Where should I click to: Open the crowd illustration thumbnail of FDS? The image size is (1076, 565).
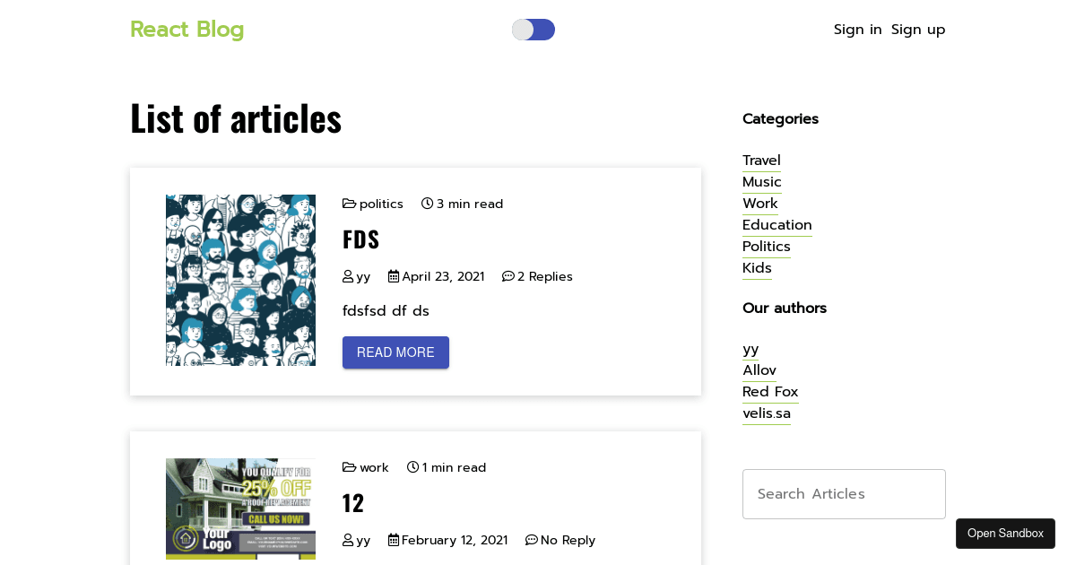240,280
